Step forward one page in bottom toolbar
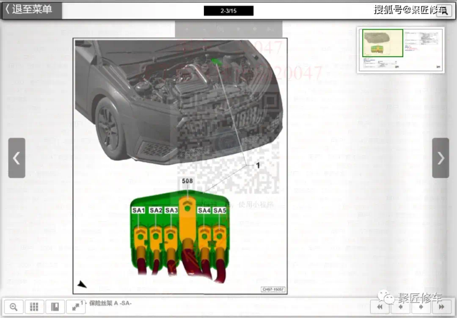The height and width of the screenshot is (318, 457). pyautogui.click(x=420, y=307)
